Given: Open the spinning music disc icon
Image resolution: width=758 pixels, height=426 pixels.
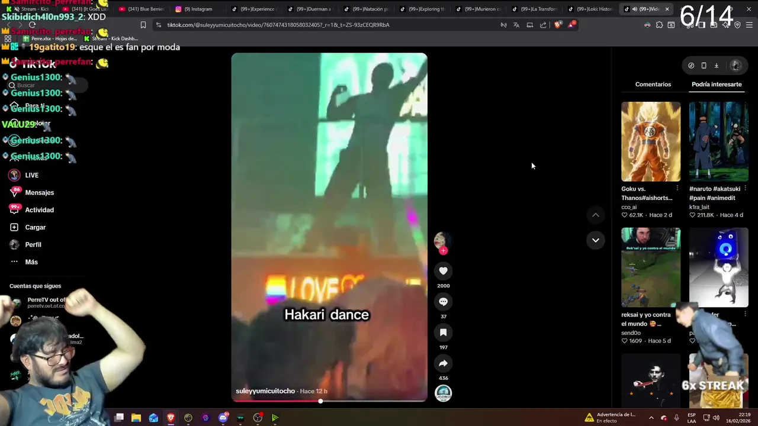Looking at the screenshot, I should (x=443, y=393).
